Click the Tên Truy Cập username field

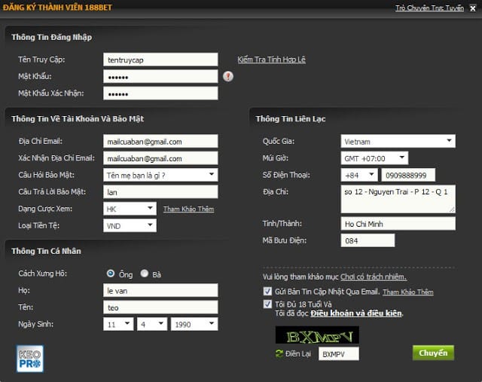(x=160, y=60)
